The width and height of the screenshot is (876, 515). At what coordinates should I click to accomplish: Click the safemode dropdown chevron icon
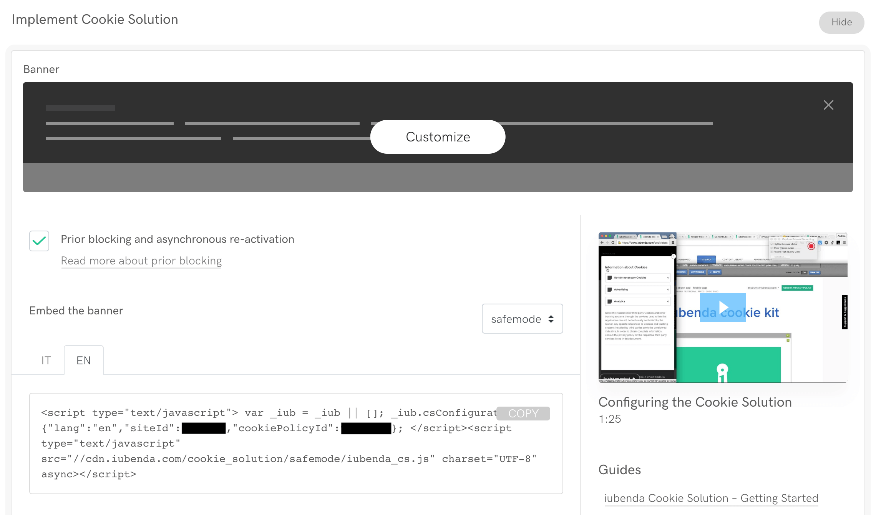coord(551,319)
